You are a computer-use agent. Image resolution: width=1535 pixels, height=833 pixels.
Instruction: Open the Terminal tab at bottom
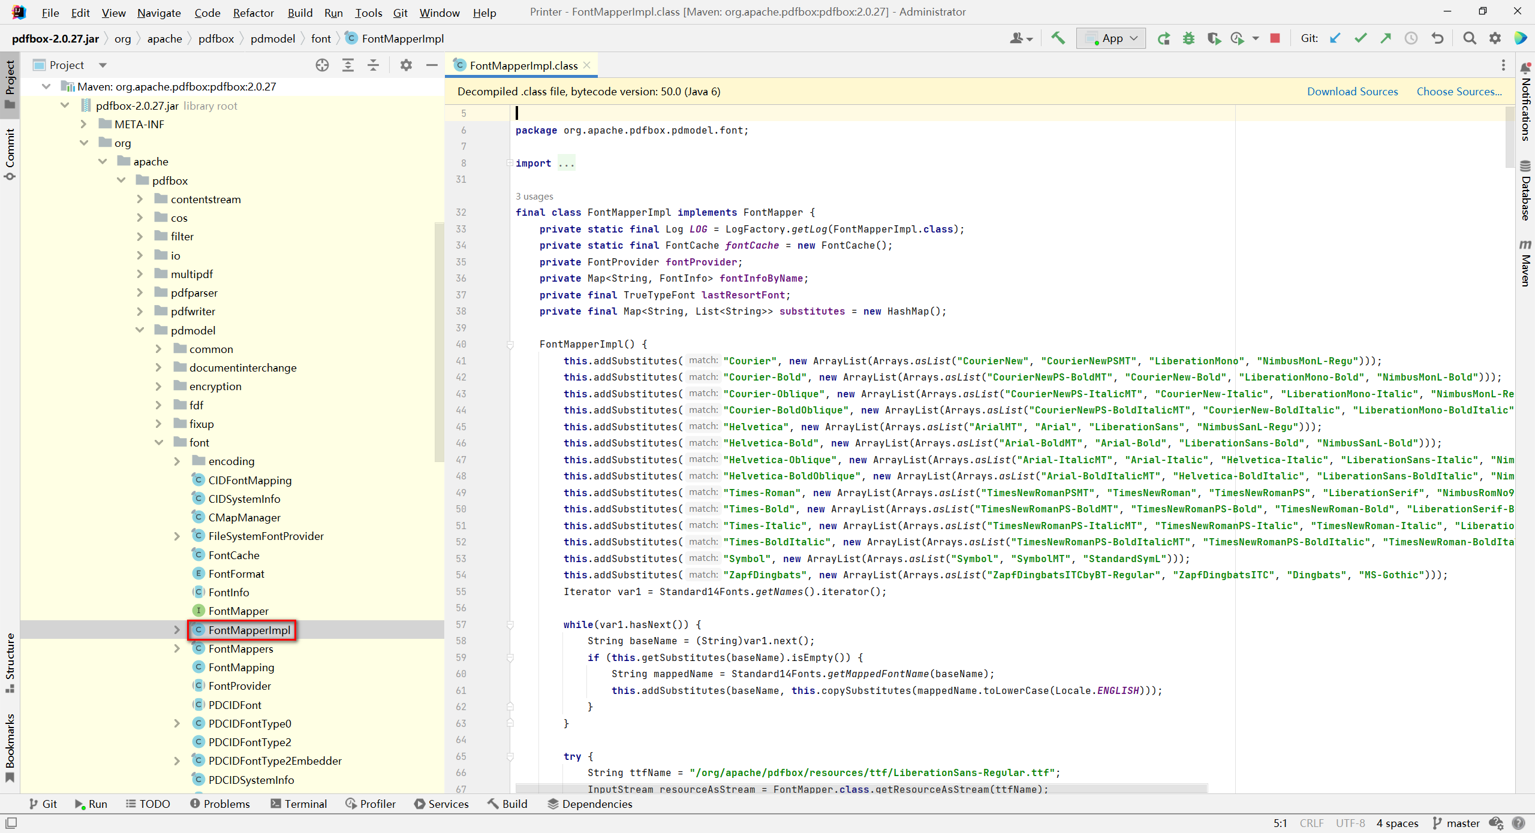(299, 804)
